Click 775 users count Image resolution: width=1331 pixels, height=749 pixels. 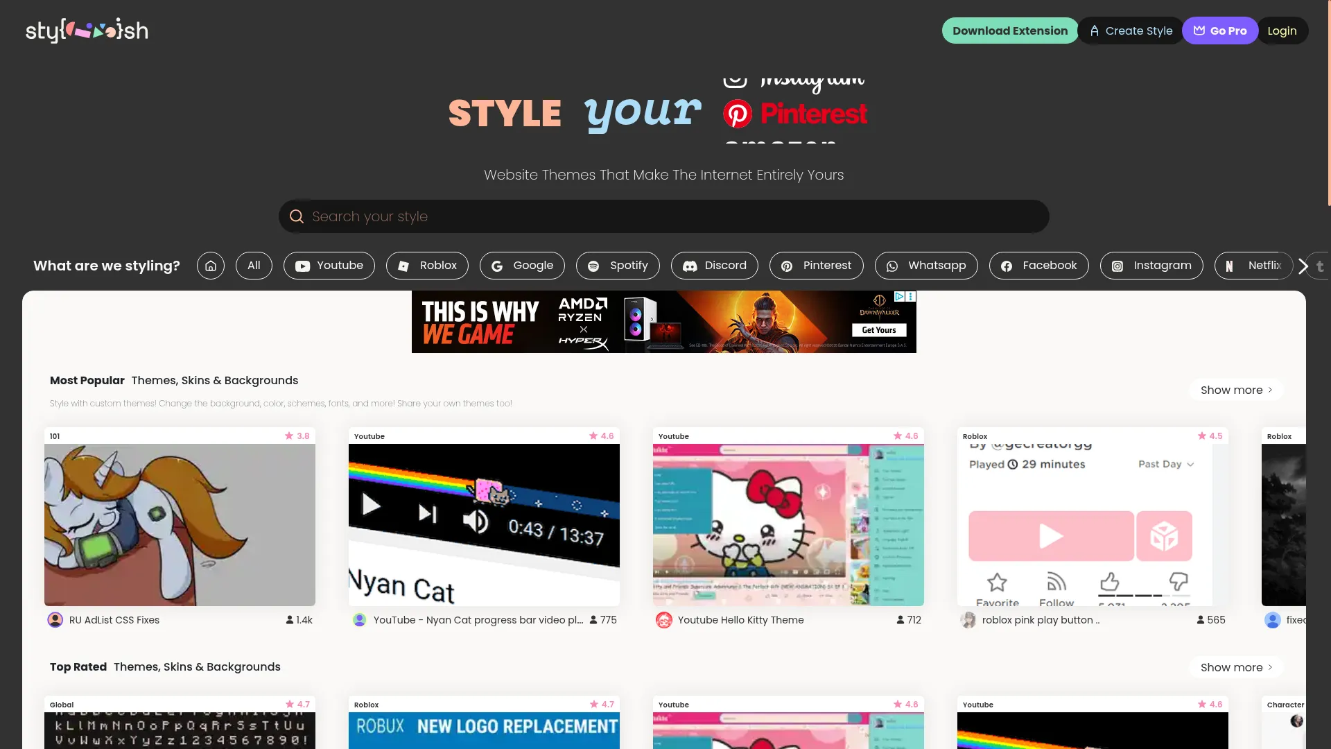pyautogui.click(x=603, y=620)
